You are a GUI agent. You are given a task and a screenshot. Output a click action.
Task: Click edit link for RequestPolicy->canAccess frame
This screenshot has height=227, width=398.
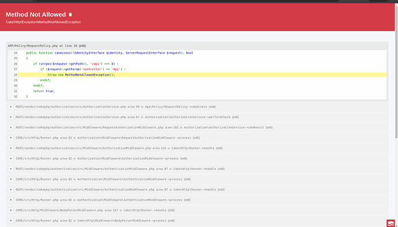pyautogui.click(x=212, y=107)
